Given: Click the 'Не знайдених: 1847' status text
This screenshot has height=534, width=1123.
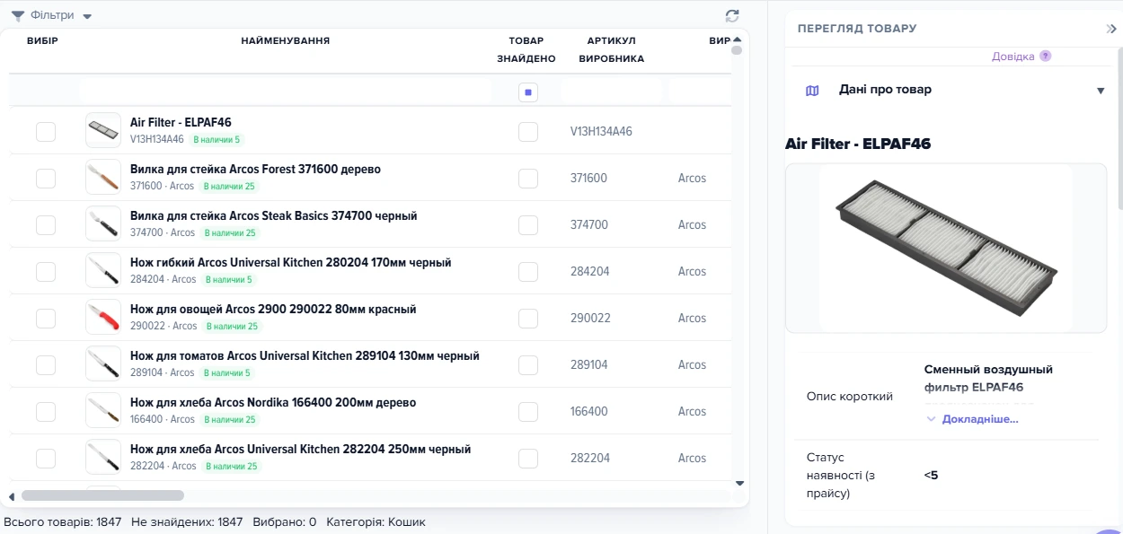Looking at the screenshot, I should pyautogui.click(x=187, y=522).
